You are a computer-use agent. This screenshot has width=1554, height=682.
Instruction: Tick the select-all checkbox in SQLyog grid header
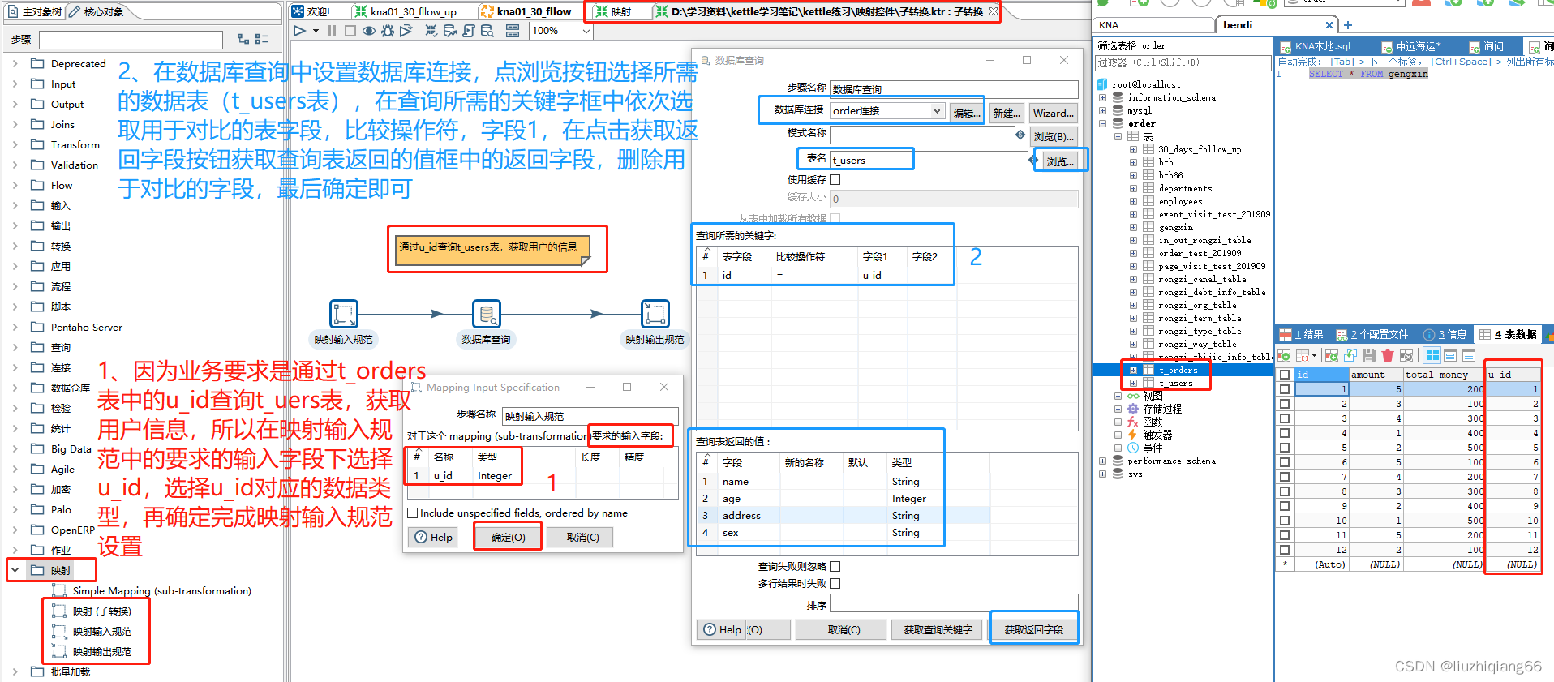pyautogui.click(x=1285, y=375)
